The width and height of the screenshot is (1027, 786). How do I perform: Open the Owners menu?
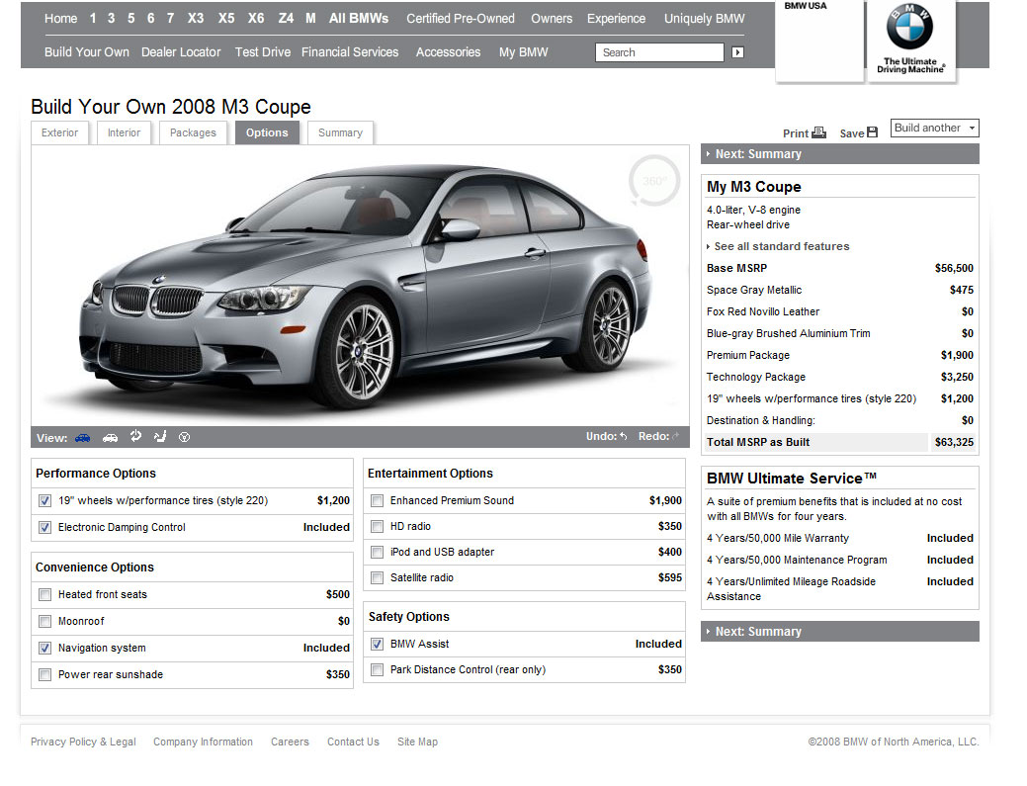[552, 19]
